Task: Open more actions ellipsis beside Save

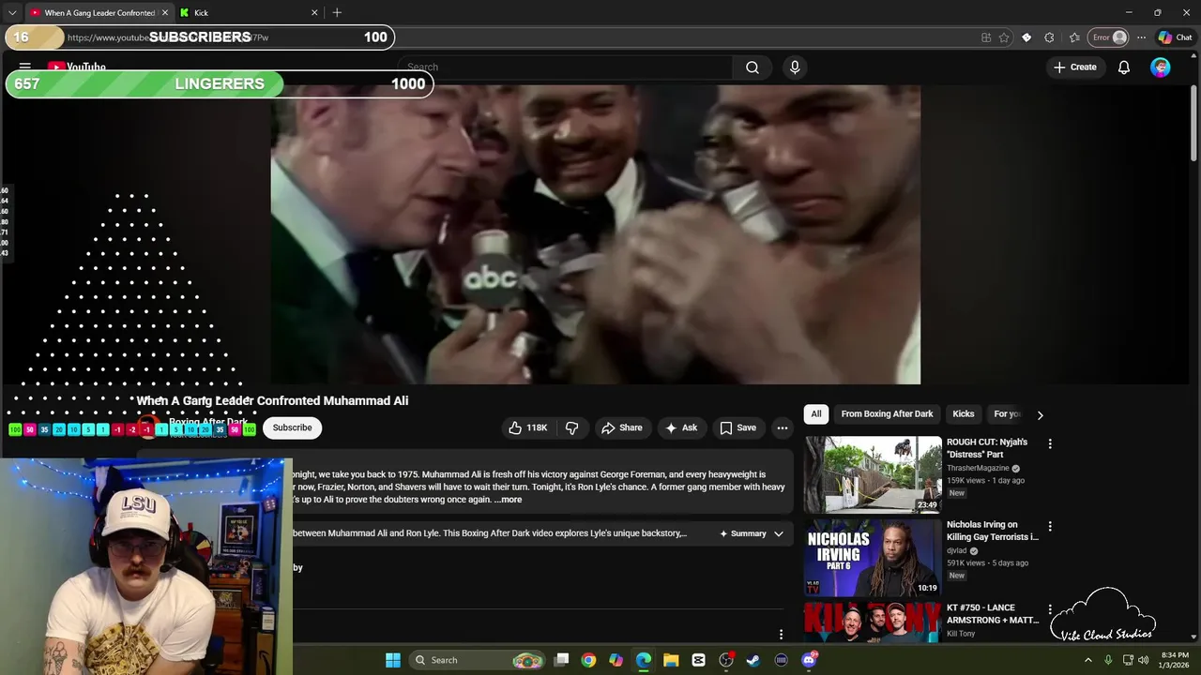Action: 782,427
